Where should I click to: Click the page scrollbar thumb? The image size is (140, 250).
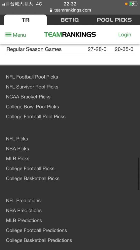[138, 174]
